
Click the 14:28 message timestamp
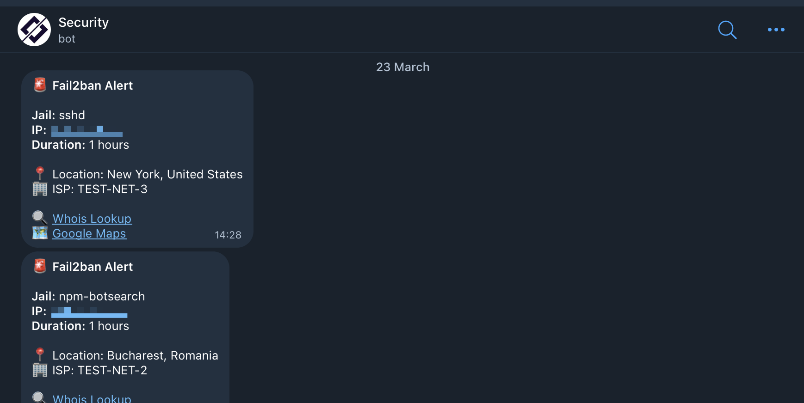point(228,235)
